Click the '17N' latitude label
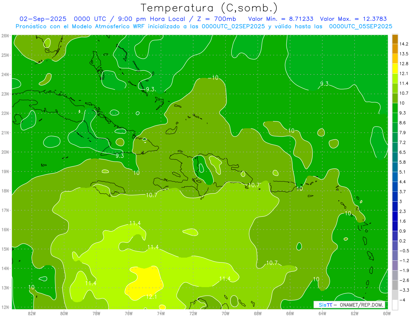The width and height of the screenshot is (411, 318). [5, 210]
